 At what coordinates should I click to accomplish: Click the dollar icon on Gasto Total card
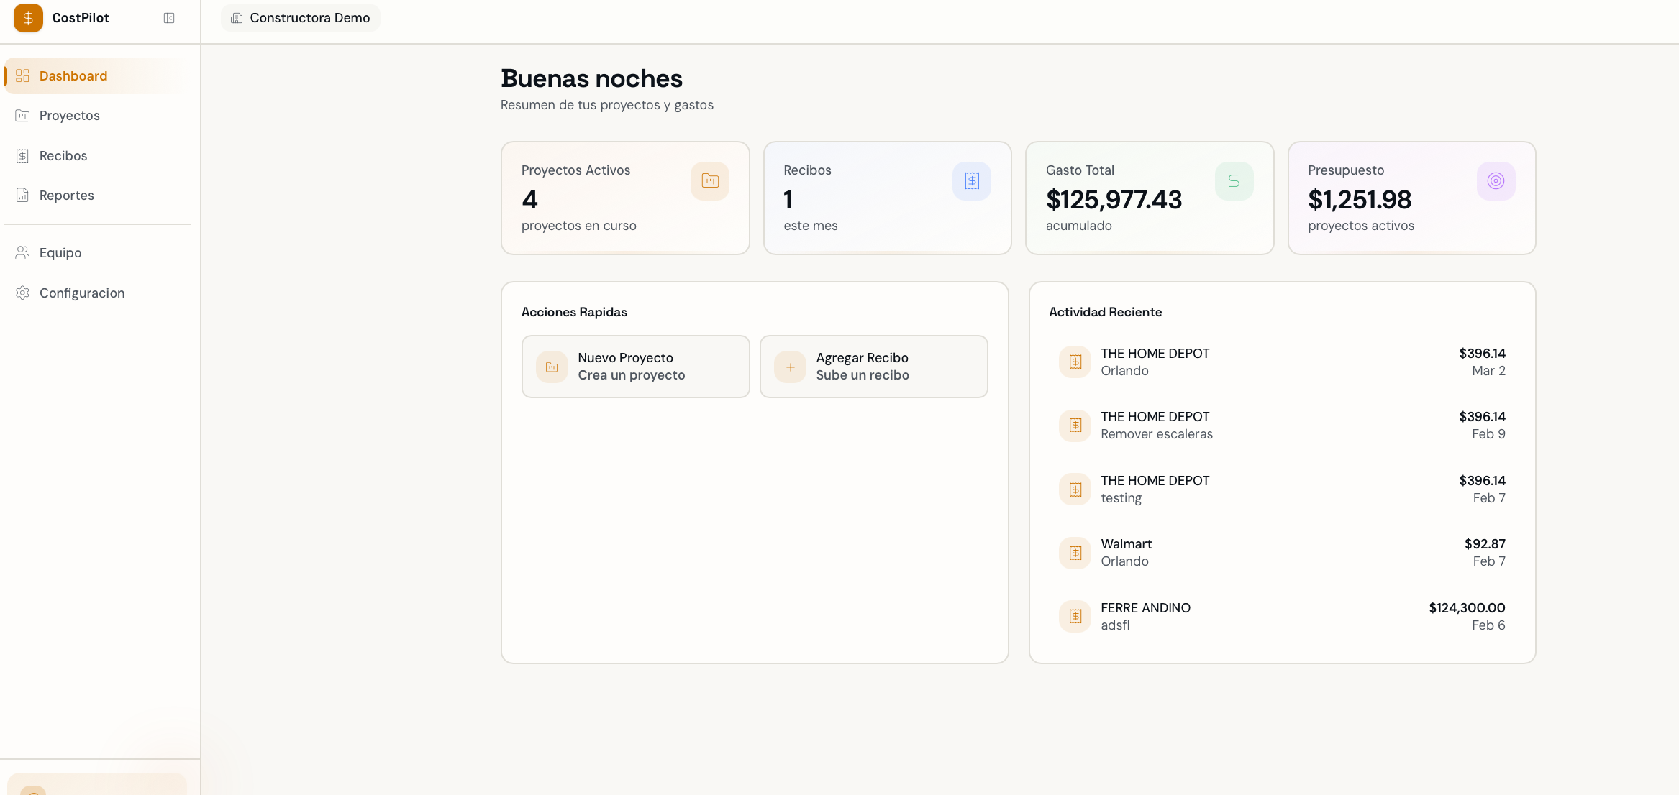point(1234,180)
